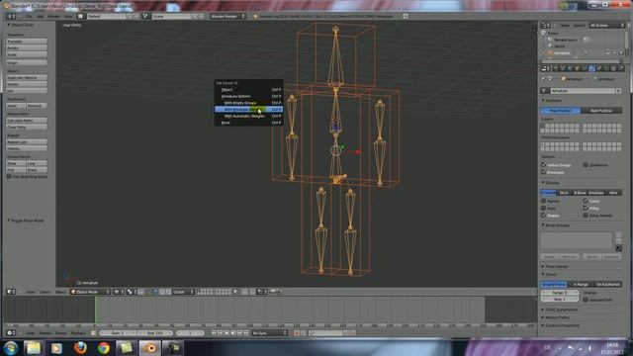The width and height of the screenshot is (633, 356).
Task: Open Firefox from the taskbar
Action: coord(80,347)
